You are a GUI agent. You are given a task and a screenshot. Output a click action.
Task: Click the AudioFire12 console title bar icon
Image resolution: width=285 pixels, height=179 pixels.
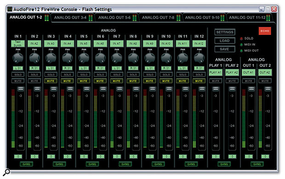(x=10, y=9)
